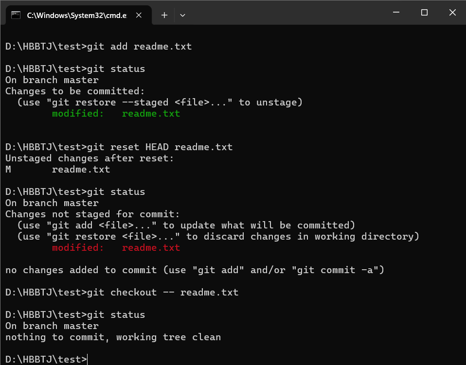Click the cmd icon in the tab

tap(16, 15)
